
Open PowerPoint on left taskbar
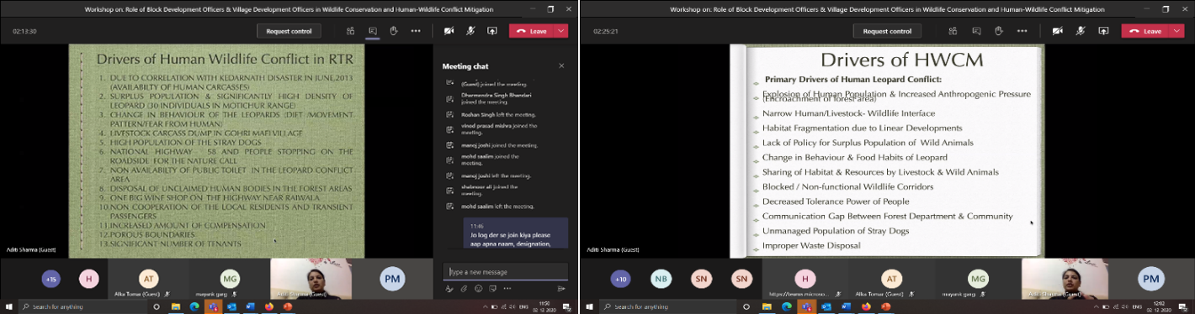[287, 306]
